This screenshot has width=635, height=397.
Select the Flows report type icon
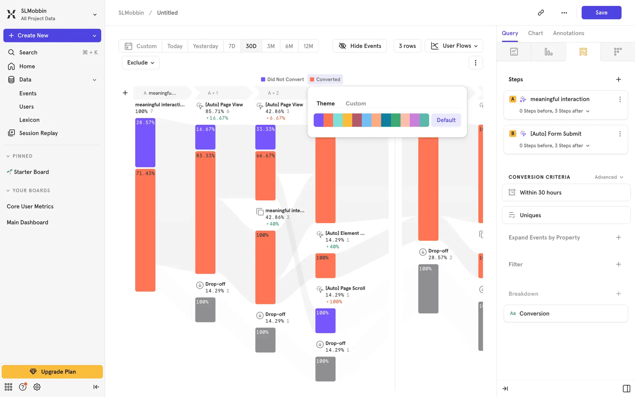click(583, 52)
